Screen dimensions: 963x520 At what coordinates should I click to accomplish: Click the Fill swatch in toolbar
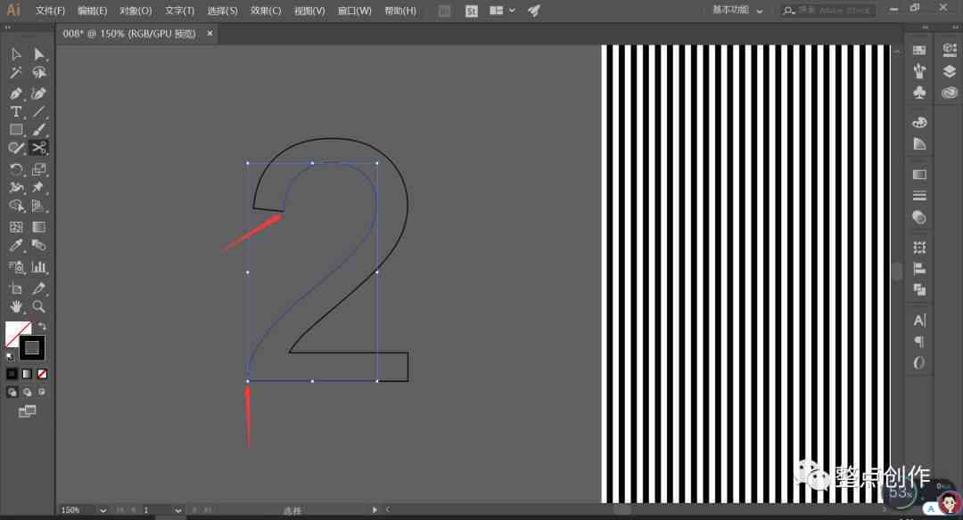click(15, 331)
